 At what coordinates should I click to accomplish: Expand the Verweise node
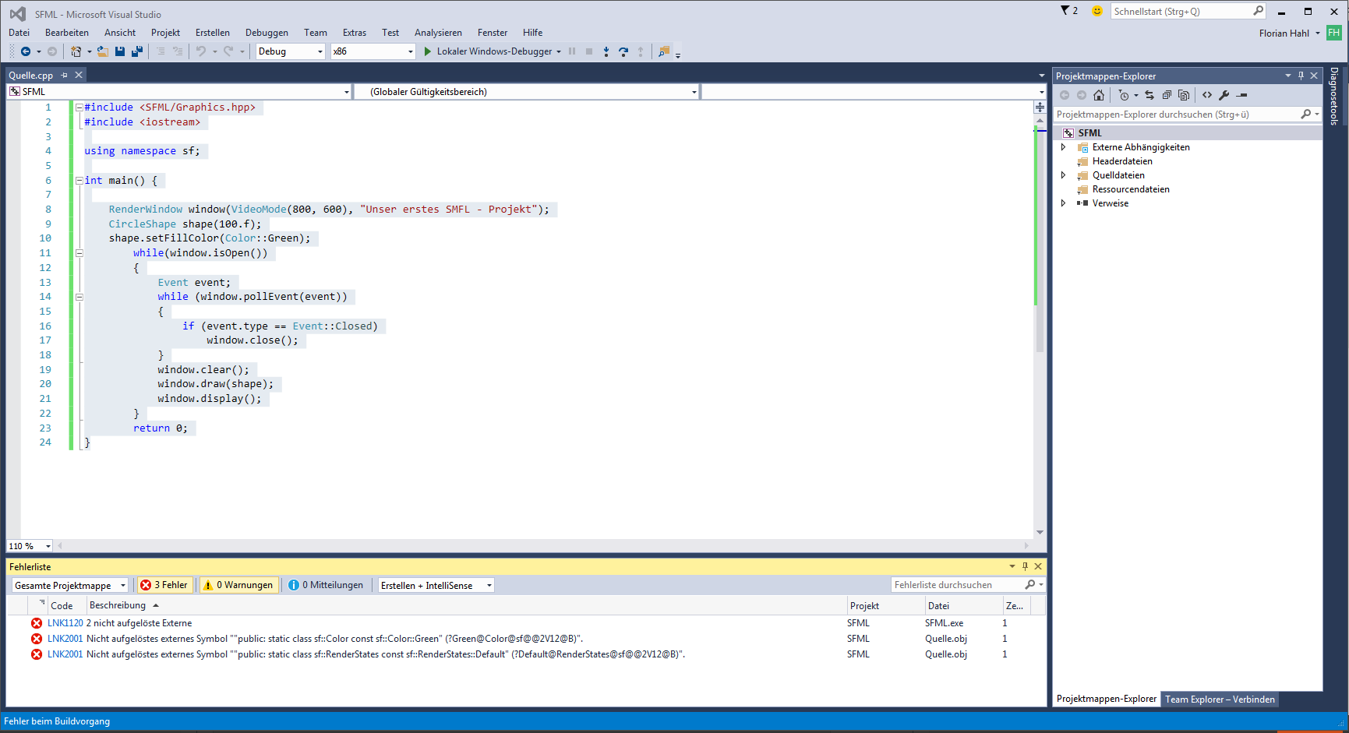click(x=1063, y=203)
